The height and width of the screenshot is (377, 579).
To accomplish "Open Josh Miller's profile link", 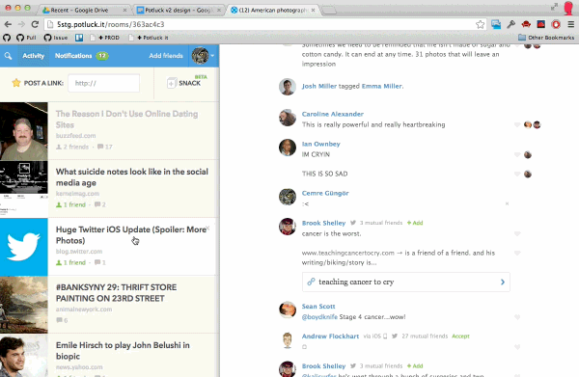I will (x=319, y=86).
